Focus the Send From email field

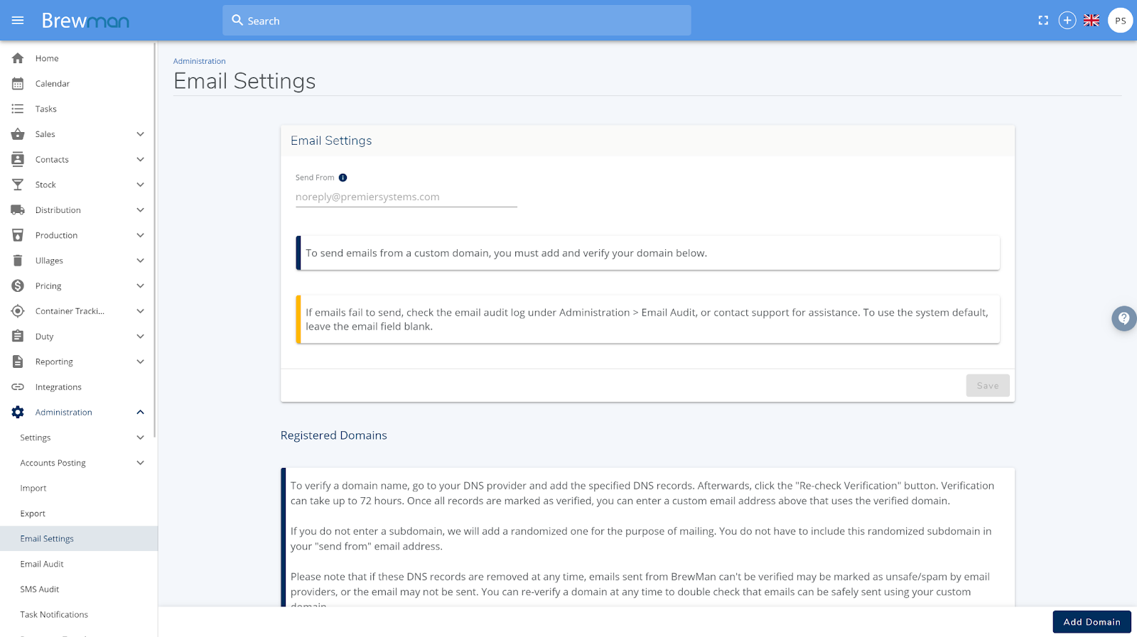pos(406,197)
